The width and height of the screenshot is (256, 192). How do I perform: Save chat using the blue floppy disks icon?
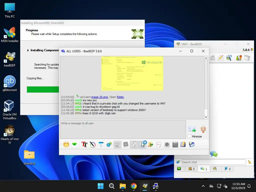click(x=191, y=144)
